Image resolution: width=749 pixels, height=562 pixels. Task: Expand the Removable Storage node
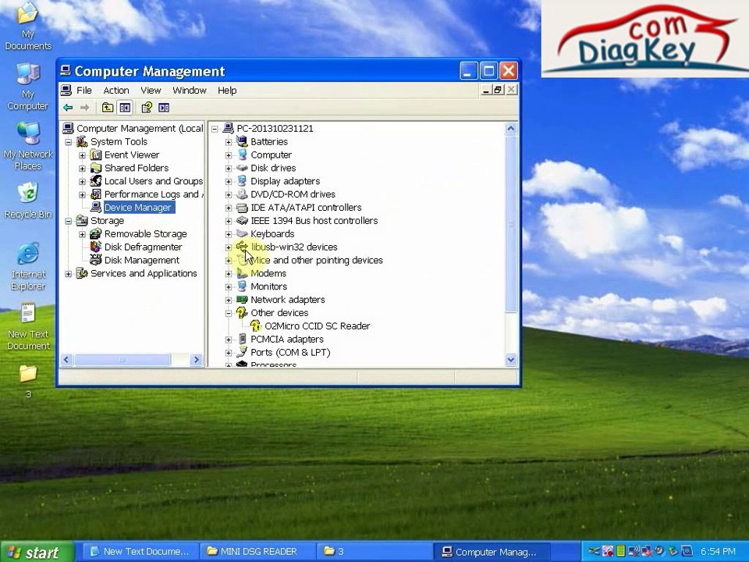pyautogui.click(x=82, y=234)
